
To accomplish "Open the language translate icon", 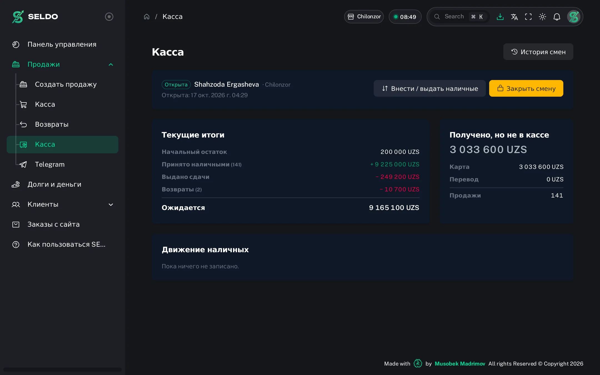I will (514, 17).
